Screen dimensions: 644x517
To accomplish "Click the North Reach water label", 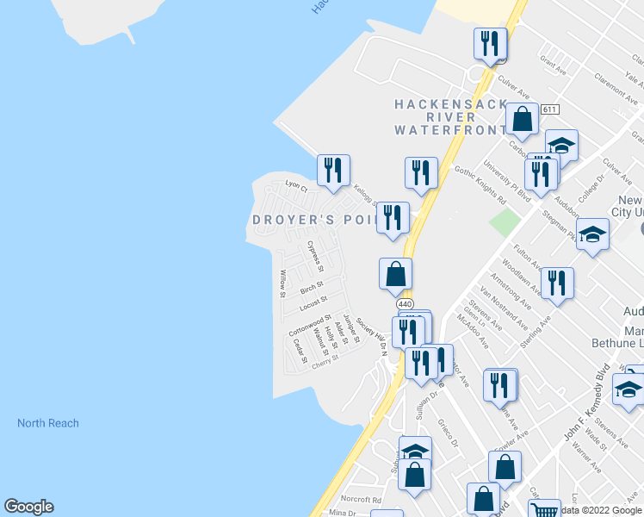I will click(47, 423).
